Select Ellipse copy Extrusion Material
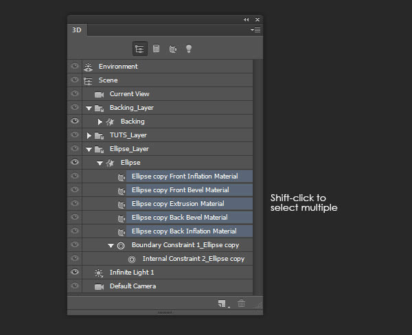 [x=190, y=204]
